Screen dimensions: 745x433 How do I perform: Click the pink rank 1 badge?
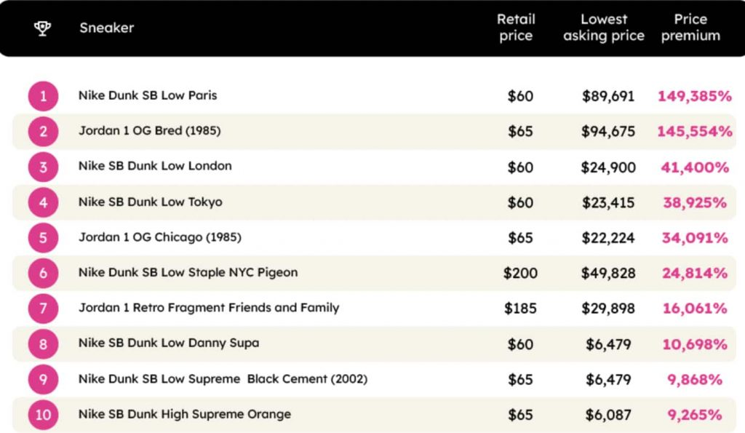coord(43,96)
